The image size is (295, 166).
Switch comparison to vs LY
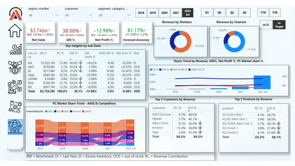pyautogui.click(x=266, y=25)
